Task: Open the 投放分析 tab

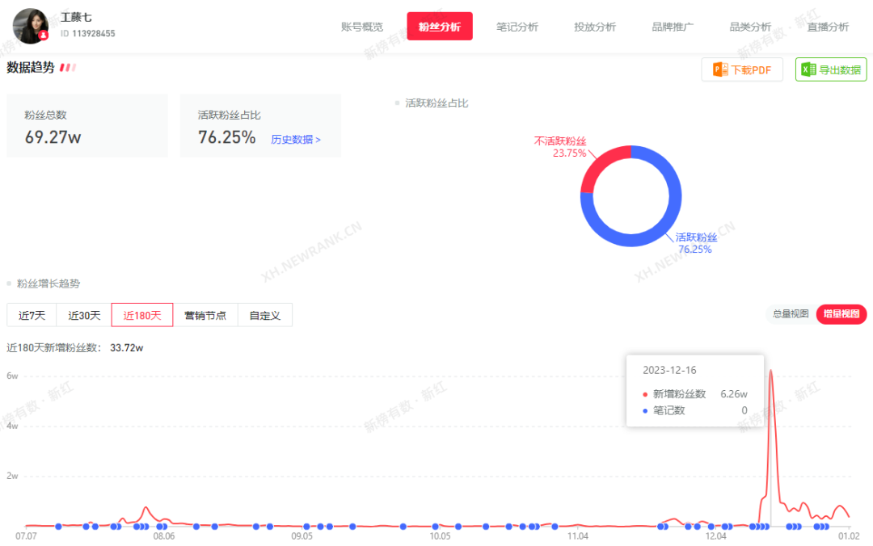Action: click(x=595, y=27)
